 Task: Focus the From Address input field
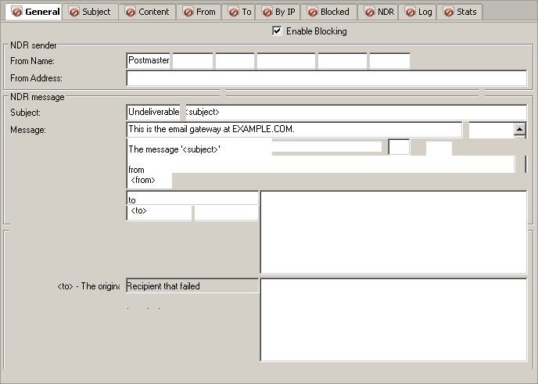point(326,78)
